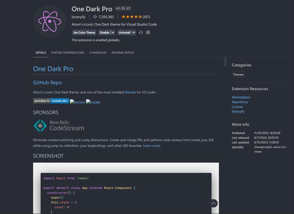
Task: Click the five-star rating
Action: (x=131, y=17)
